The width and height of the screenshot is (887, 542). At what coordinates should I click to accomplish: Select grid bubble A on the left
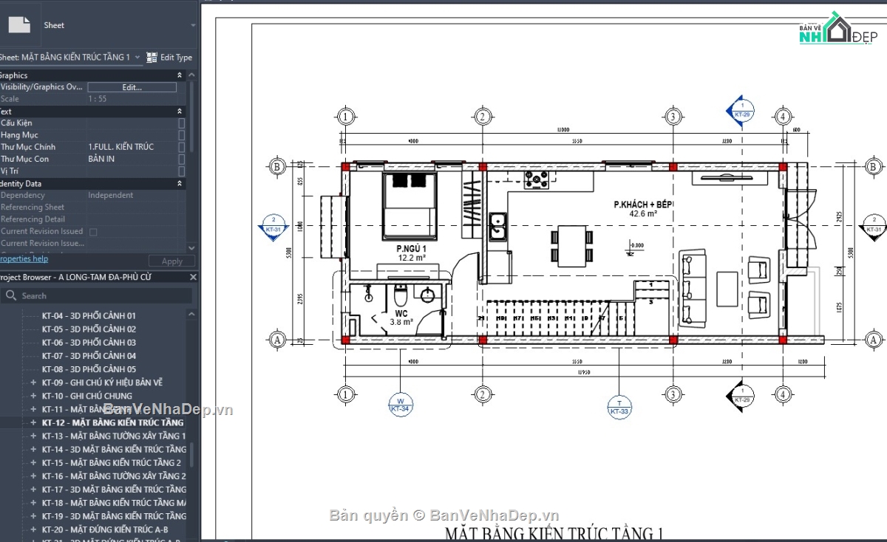[276, 340]
